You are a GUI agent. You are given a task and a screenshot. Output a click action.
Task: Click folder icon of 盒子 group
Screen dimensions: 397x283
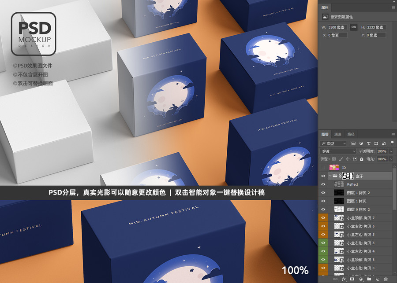tap(335, 176)
